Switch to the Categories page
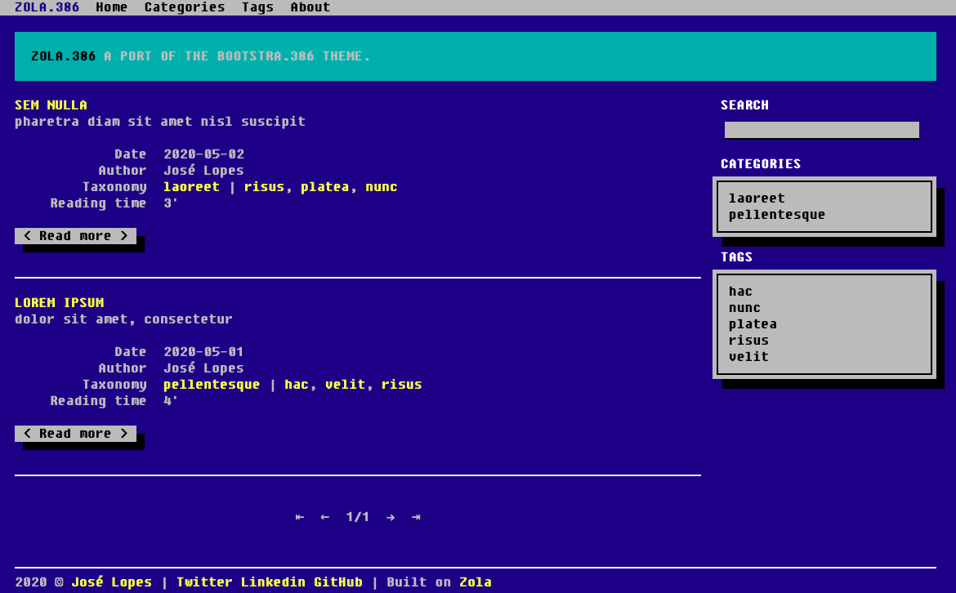 click(x=184, y=7)
